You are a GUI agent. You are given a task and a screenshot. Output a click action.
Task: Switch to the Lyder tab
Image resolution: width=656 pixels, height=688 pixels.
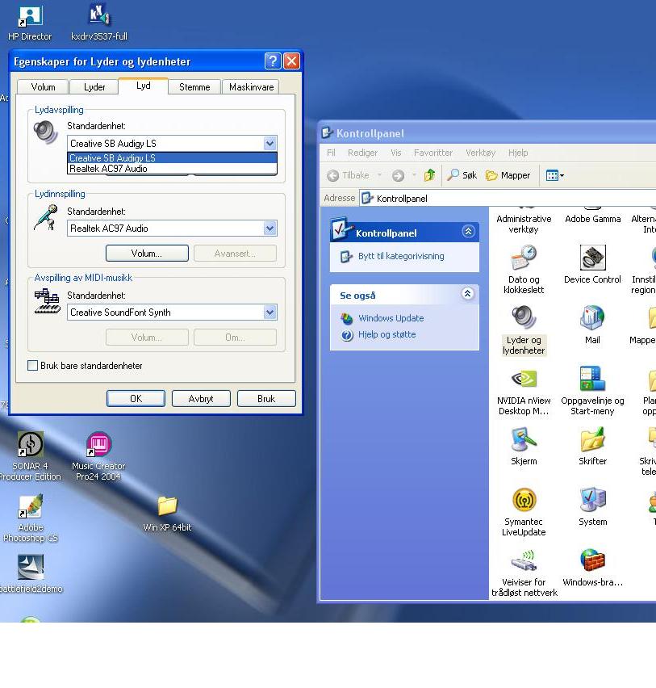[x=94, y=87]
